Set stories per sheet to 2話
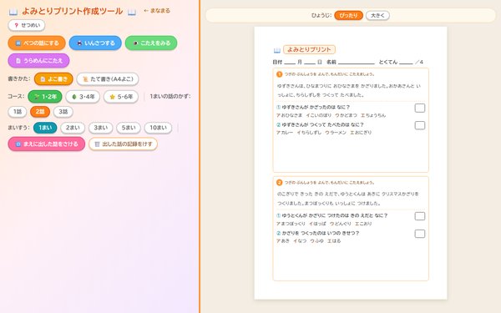501x313 pixels. (40, 112)
